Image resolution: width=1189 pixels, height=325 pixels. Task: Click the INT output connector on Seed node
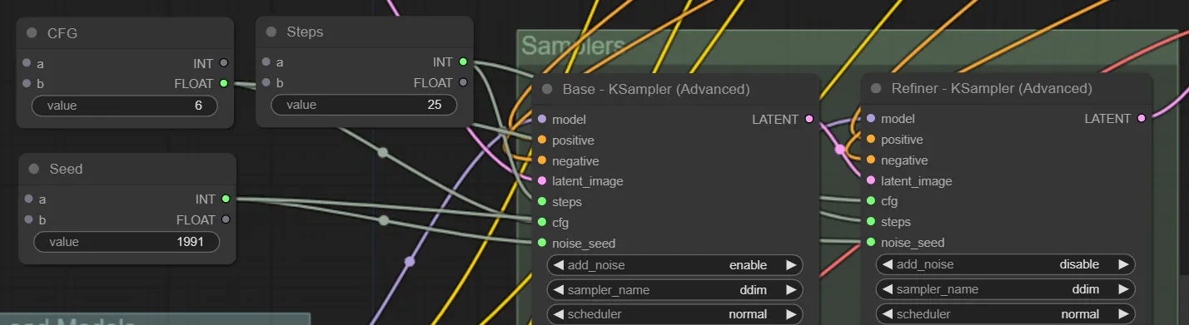226,199
